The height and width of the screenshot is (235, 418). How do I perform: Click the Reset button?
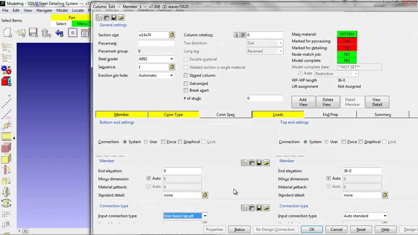click(x=361, y=229)
